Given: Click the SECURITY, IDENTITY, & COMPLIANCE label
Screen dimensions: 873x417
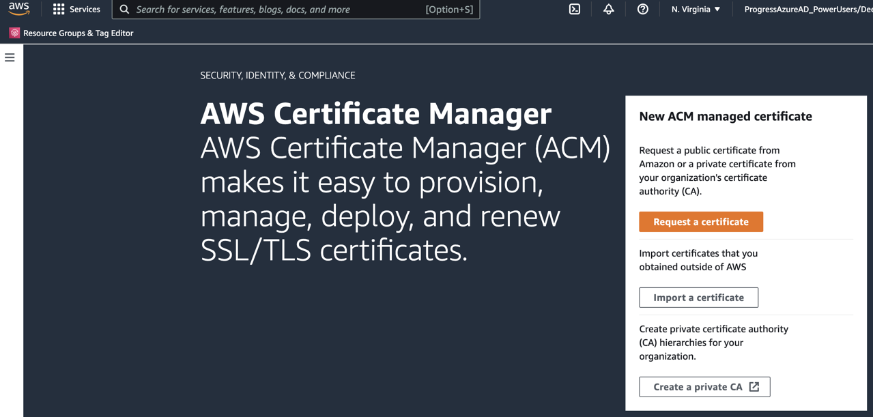Looking at the screenshot, I should 277,75.
